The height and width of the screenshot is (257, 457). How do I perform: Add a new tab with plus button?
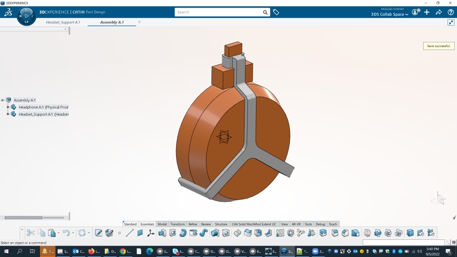pyautogui.click(x=139, y=22)
